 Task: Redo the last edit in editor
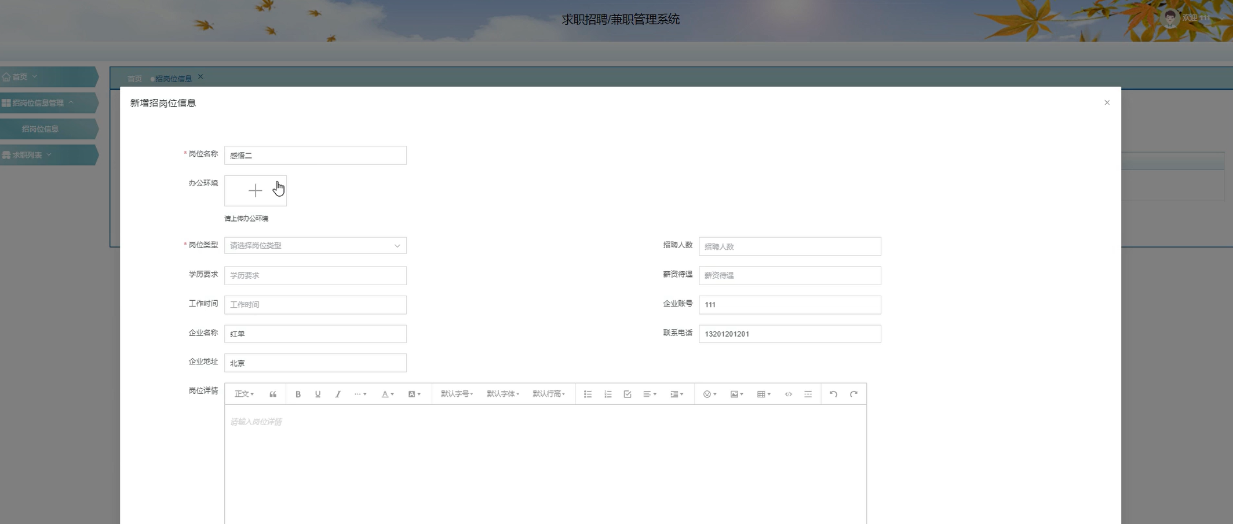point(853,394)
